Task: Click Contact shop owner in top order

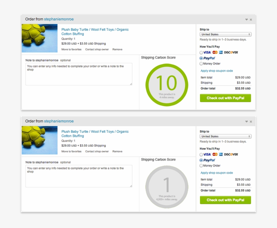Action: 97,49
